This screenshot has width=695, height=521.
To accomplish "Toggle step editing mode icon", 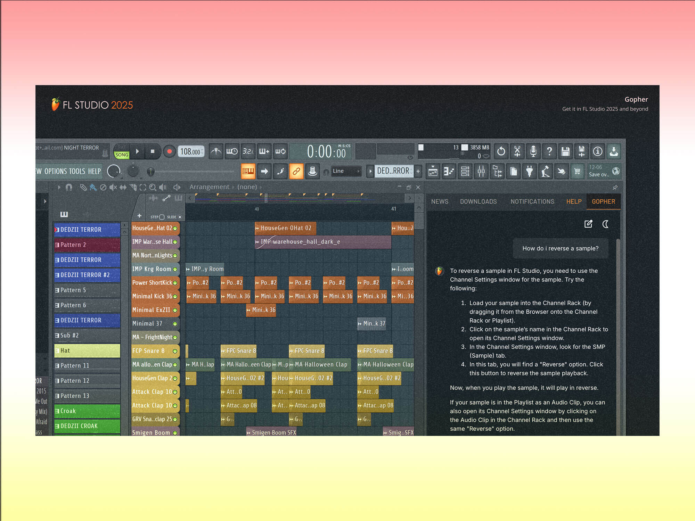I will click(x=280, y=171).
